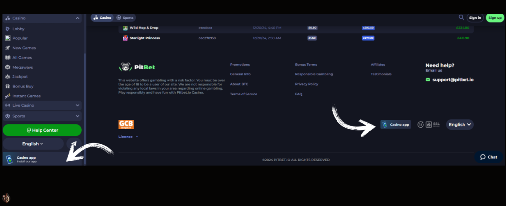Select Bonus Buy category

coord(23,86)
